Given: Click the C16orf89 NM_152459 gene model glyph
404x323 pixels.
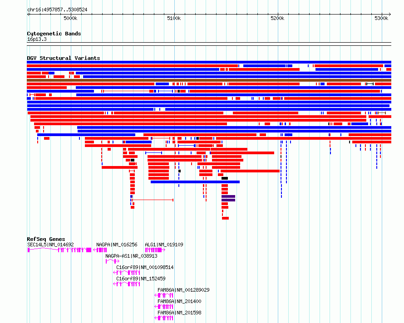Looking at the screenshot, I should 127,284.
